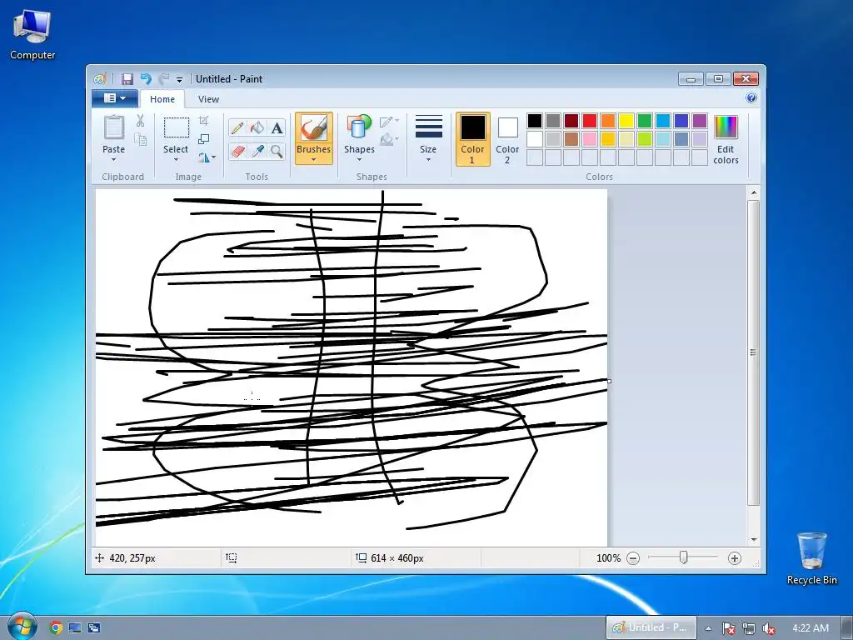Click the Paint Help question mark icon
The width and height of the screenshot is (853, 640).
[751, 98]
